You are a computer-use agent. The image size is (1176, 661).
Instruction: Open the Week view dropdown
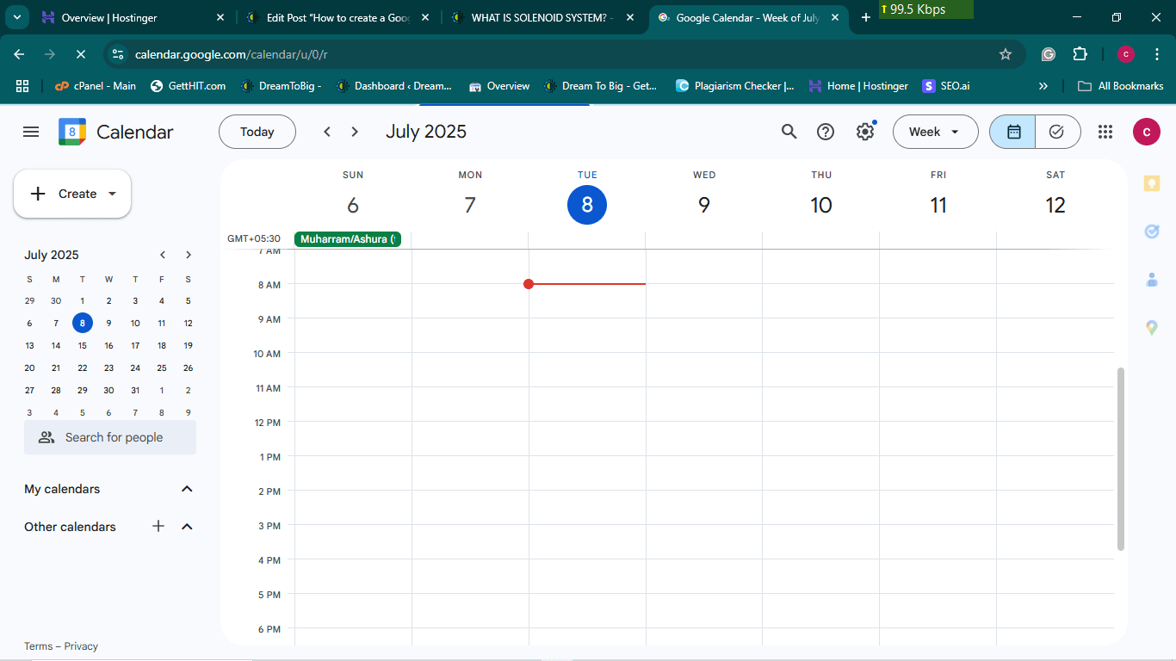pos(935,132)
